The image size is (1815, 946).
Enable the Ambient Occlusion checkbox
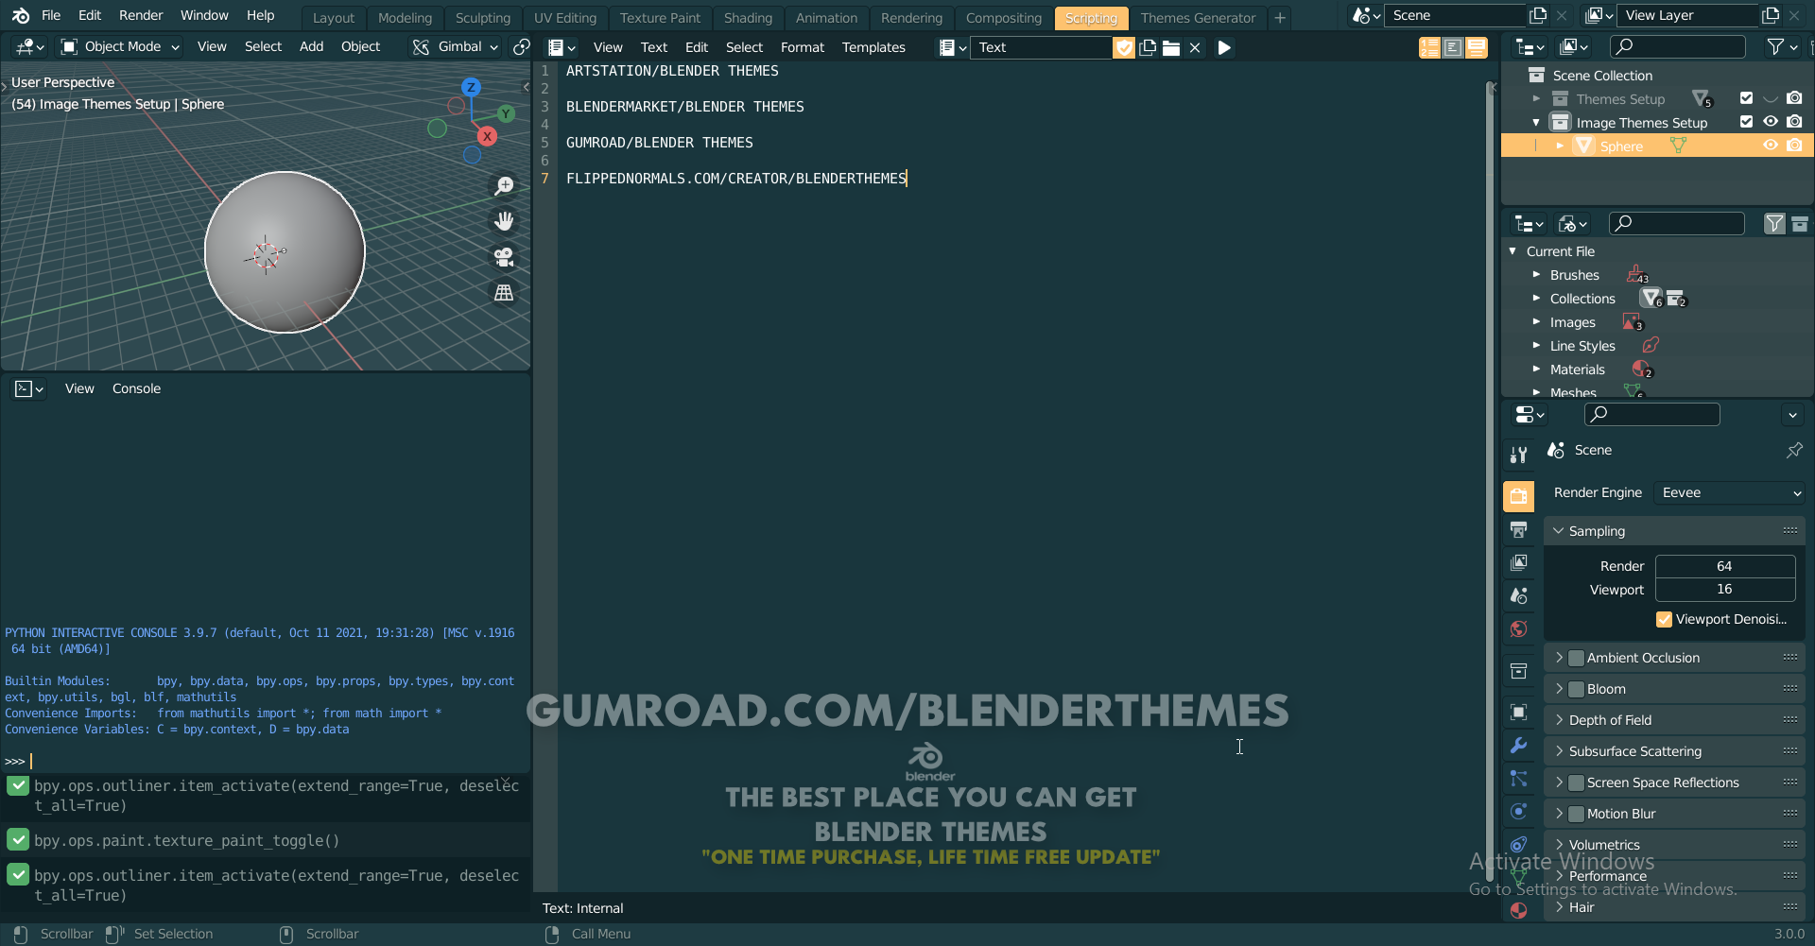[1576, 658]
